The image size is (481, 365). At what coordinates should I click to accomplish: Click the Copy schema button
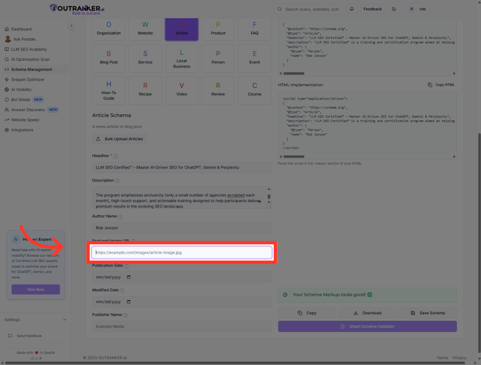coord(307,313)
